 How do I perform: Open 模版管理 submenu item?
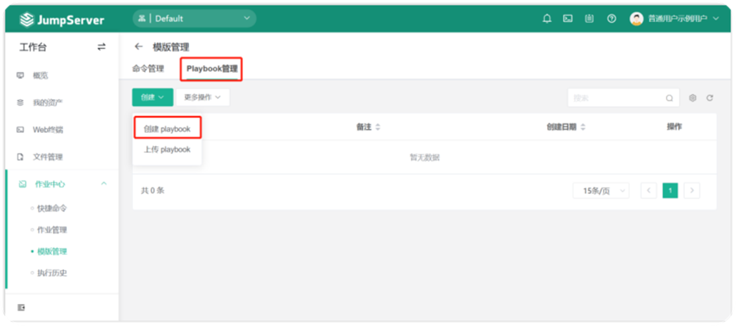click(x=52, y=251)
